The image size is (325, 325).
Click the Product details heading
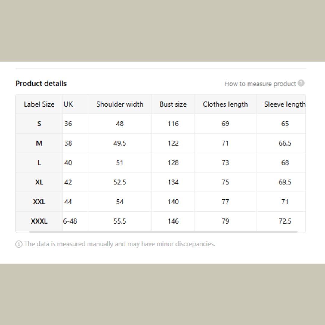[x=41, y=84]
